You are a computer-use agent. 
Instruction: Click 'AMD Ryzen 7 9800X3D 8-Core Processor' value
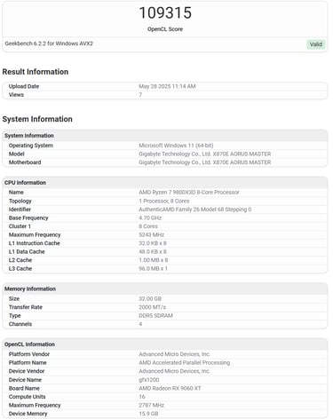(189, 193)
